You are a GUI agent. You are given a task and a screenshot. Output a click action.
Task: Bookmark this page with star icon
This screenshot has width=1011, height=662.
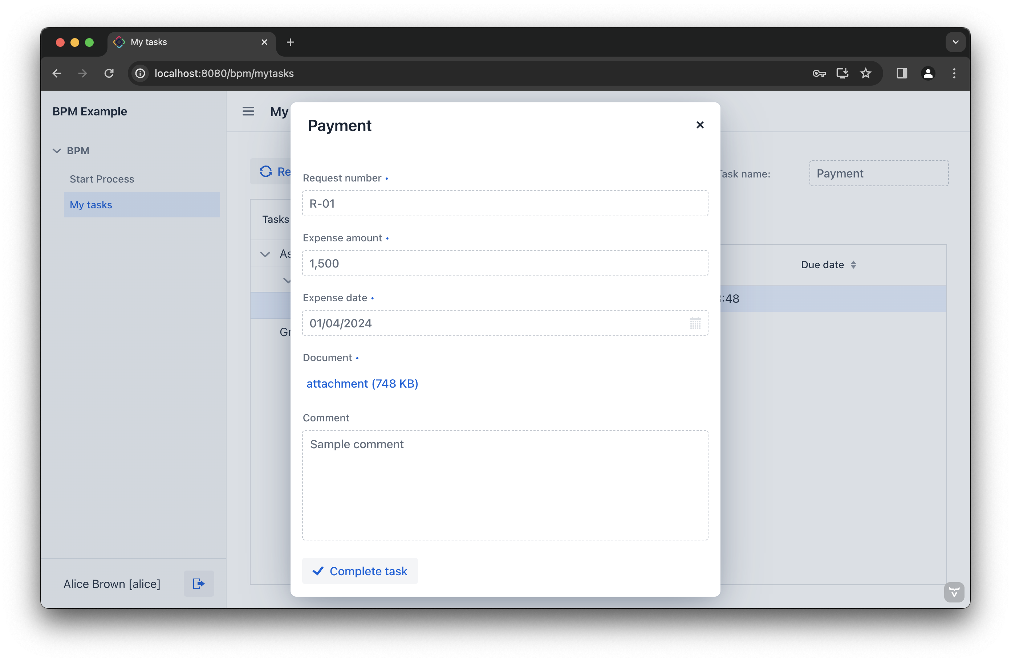coord(865,73)
